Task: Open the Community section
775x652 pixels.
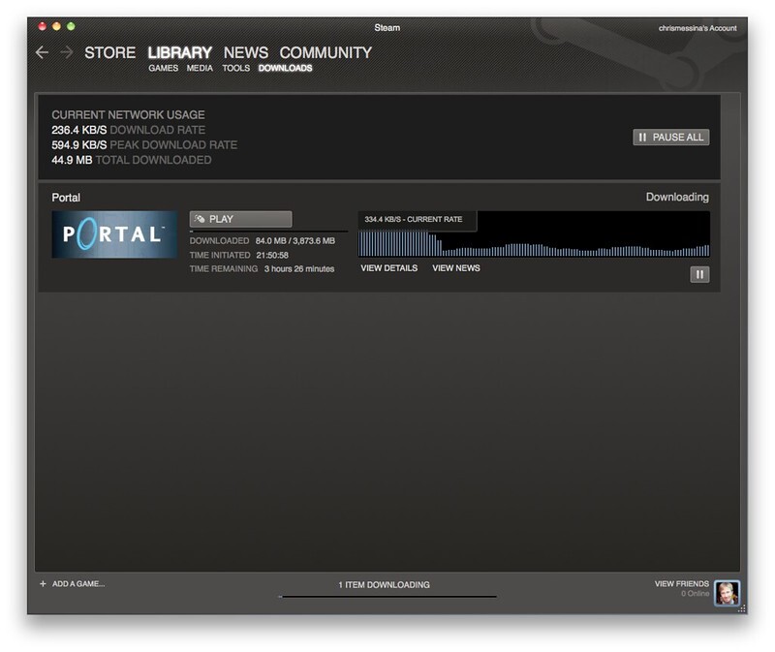Action: tap(325, 52)
